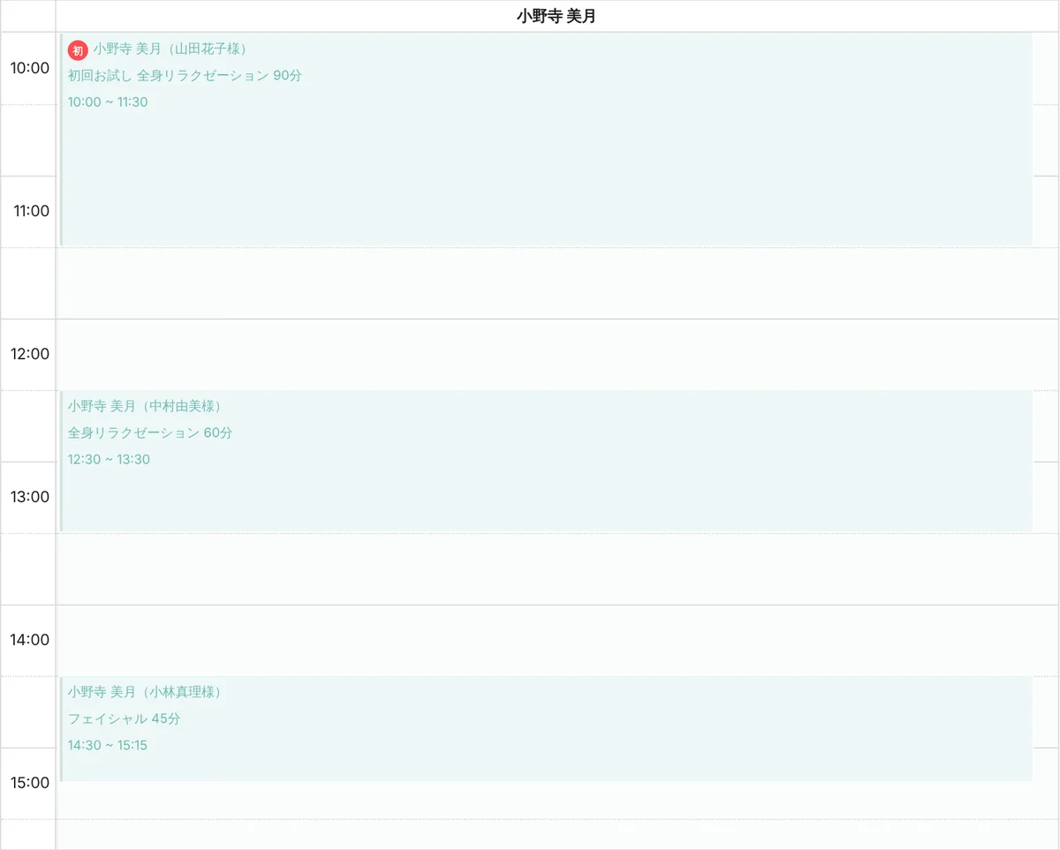The width and height of the screenshot is (1060, 850).
Task: Click the red 初 first-visit badge icon
Action: pyautogui.click(x=78, y=50)
